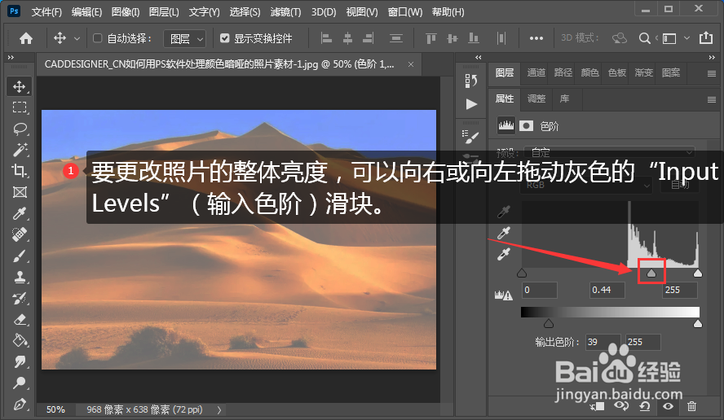Image resolution: width=724 pixels, height=420 pixels.
Task: Click the black output levels slider handle
Action: pos(549,323)
